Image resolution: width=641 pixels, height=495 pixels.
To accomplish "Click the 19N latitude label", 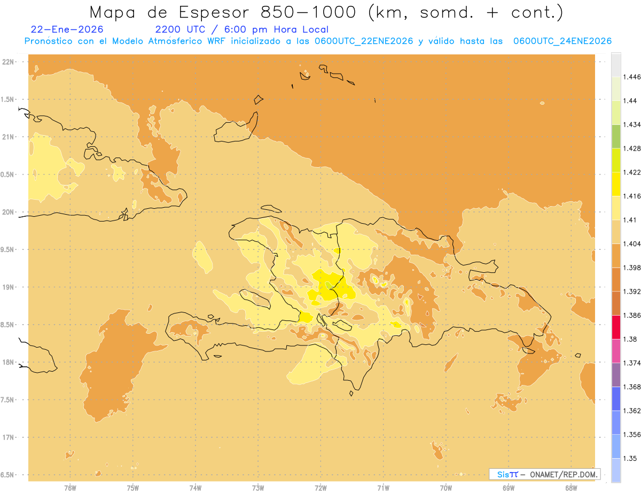I will [x=9, y=287].
